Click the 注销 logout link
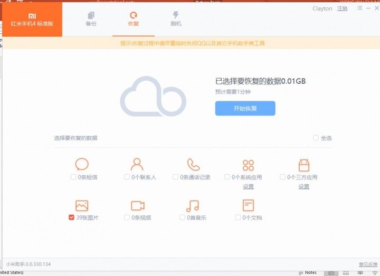Screen dimensions: 380x276 pos(342,8)
